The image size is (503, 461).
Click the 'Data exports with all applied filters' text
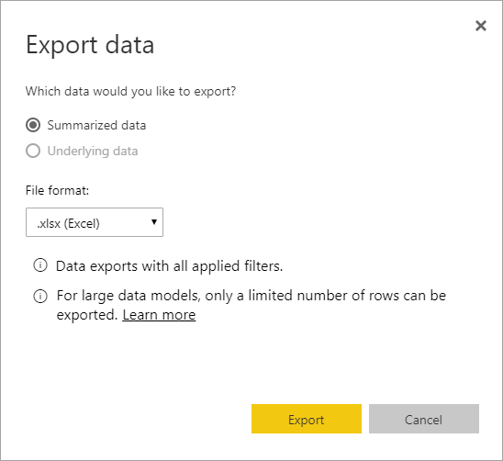point(170,266)
